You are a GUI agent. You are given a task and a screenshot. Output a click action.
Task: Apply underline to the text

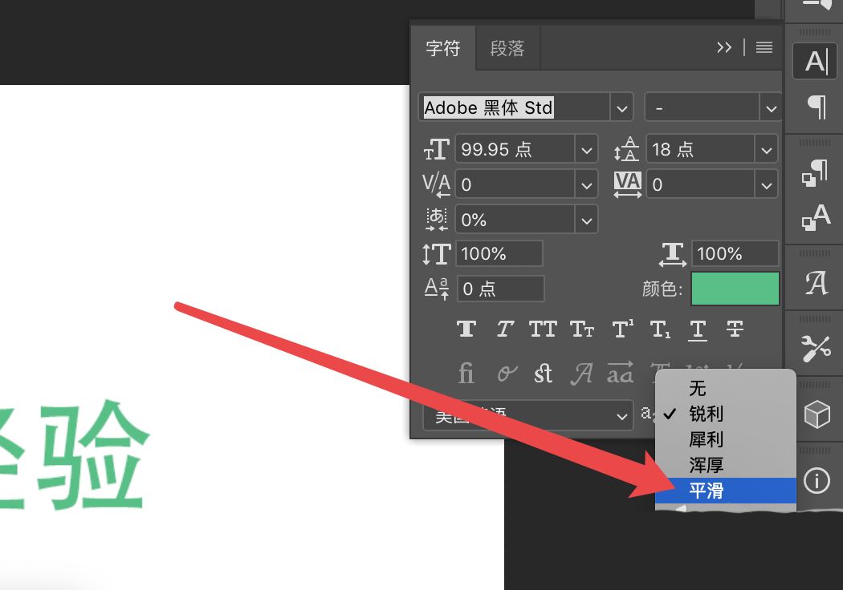point(697,329)
